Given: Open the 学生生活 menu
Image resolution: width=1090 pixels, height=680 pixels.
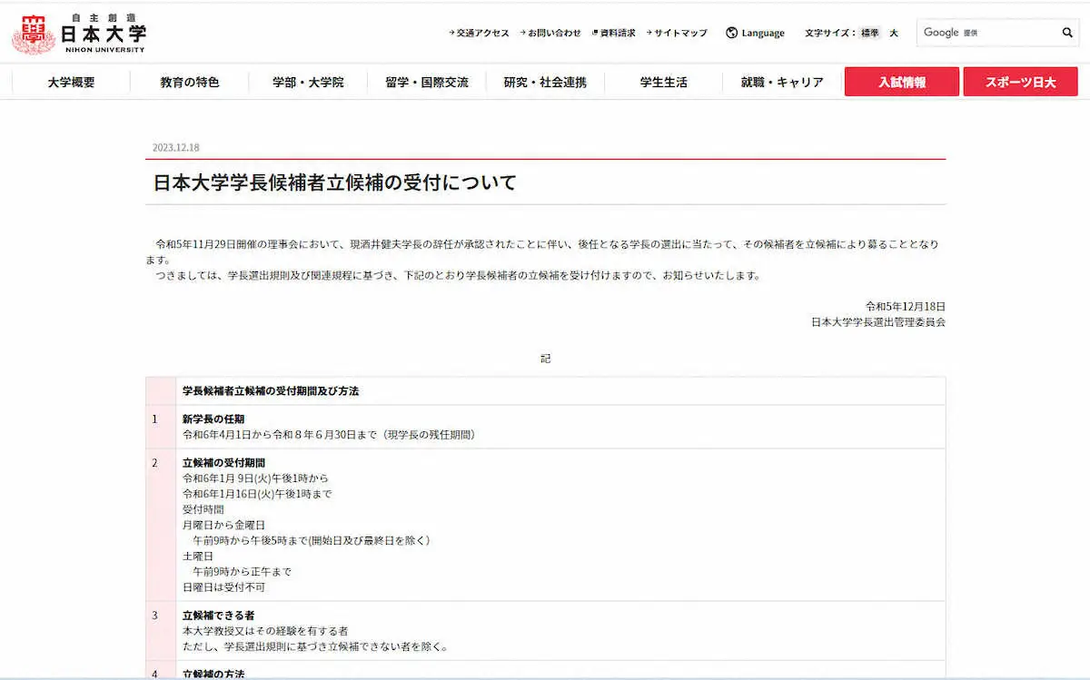Looking at the screenshot, I should pos(663,83).
